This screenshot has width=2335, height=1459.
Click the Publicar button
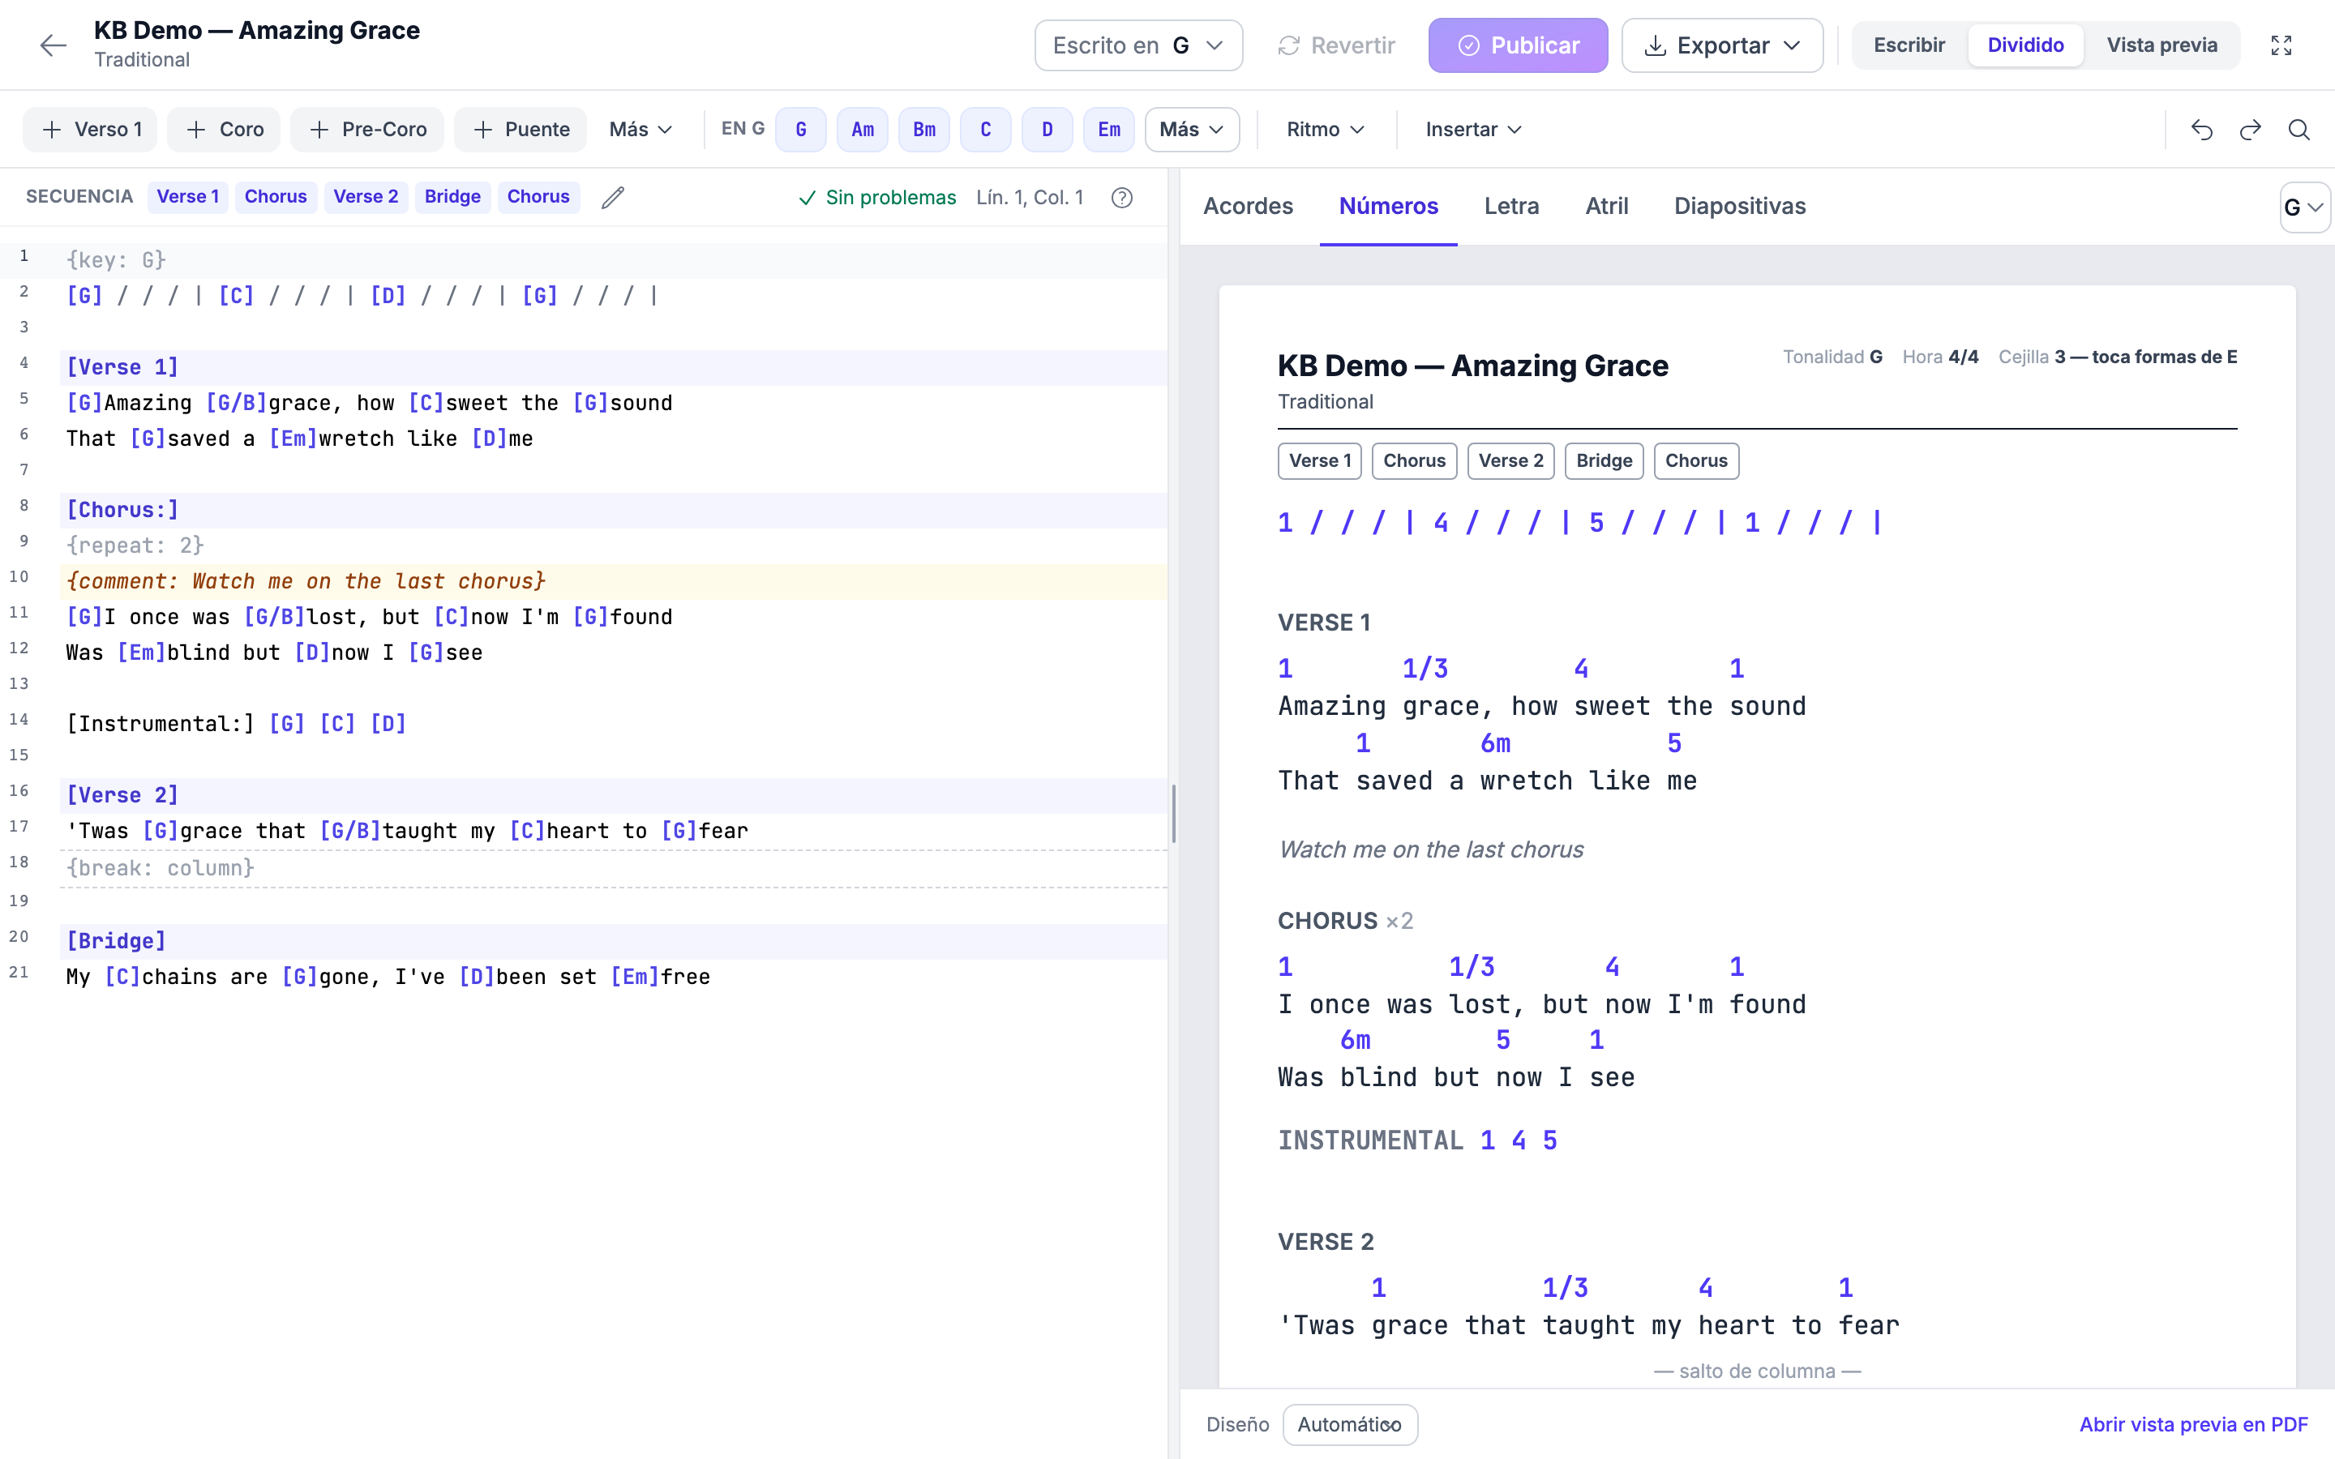coord(1518,45)
